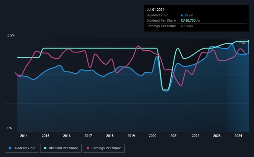The height and width of the screenshot is (157, 254).
Task: Click the 2021 axis label
Action: point(174,136)
